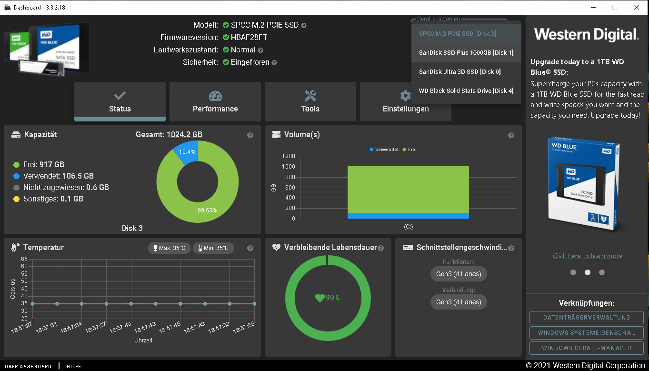649x371 pixels.
Task: Open the Temperatur panel help icon
Action: pyautogui.click(x=250, y=248)
